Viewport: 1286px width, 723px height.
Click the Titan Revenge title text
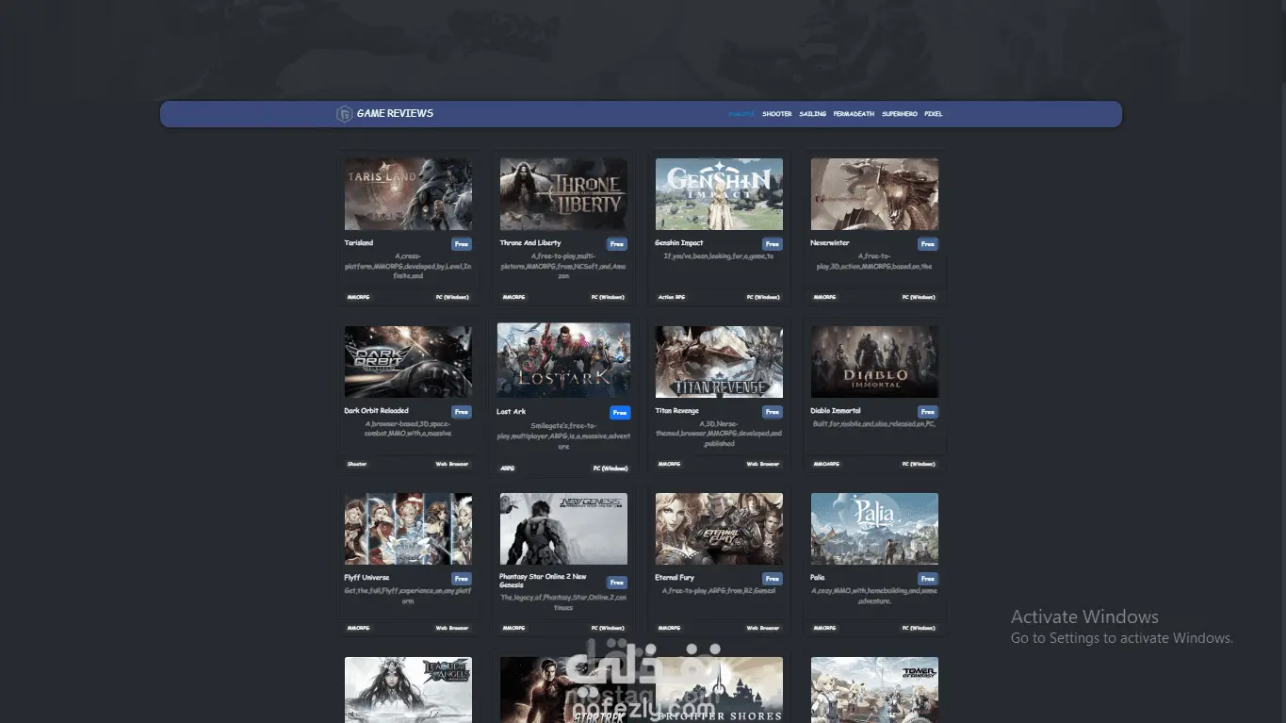click(x=677, y=411)
